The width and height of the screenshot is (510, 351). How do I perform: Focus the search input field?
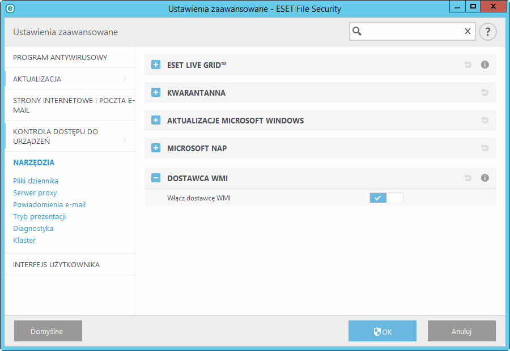click(412, 32)
